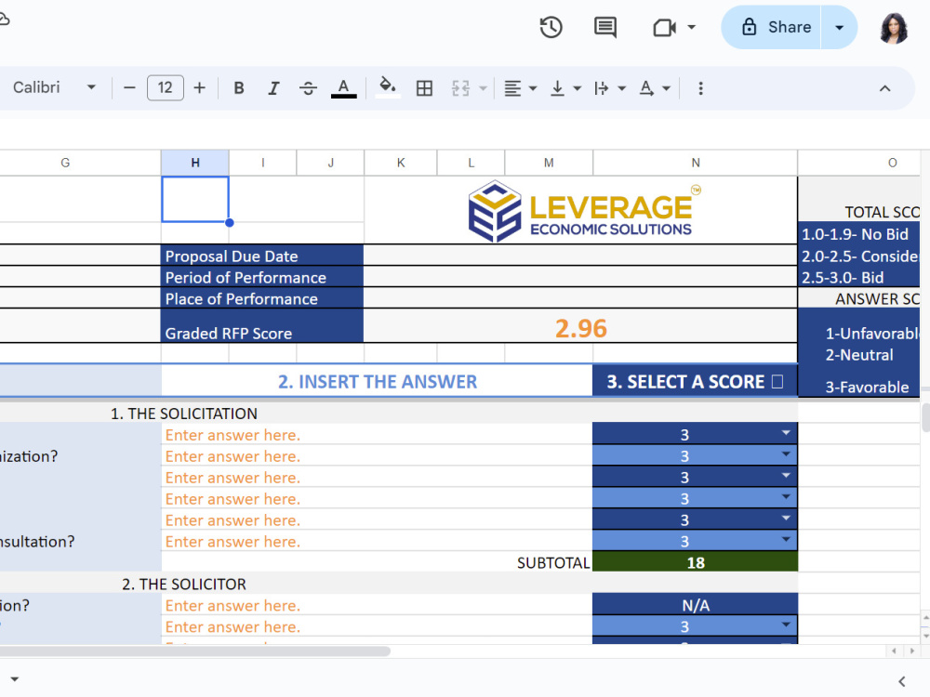Click the font size field showing 12
The width and height of the screenshot is (930, 697).
[165, 87]
